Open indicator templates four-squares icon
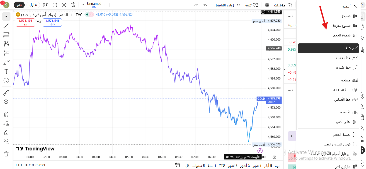Image resolution: width=366 pixels, height=169 pixels. click(267, 5)
